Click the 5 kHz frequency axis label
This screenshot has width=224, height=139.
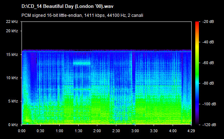click(13, 101)
